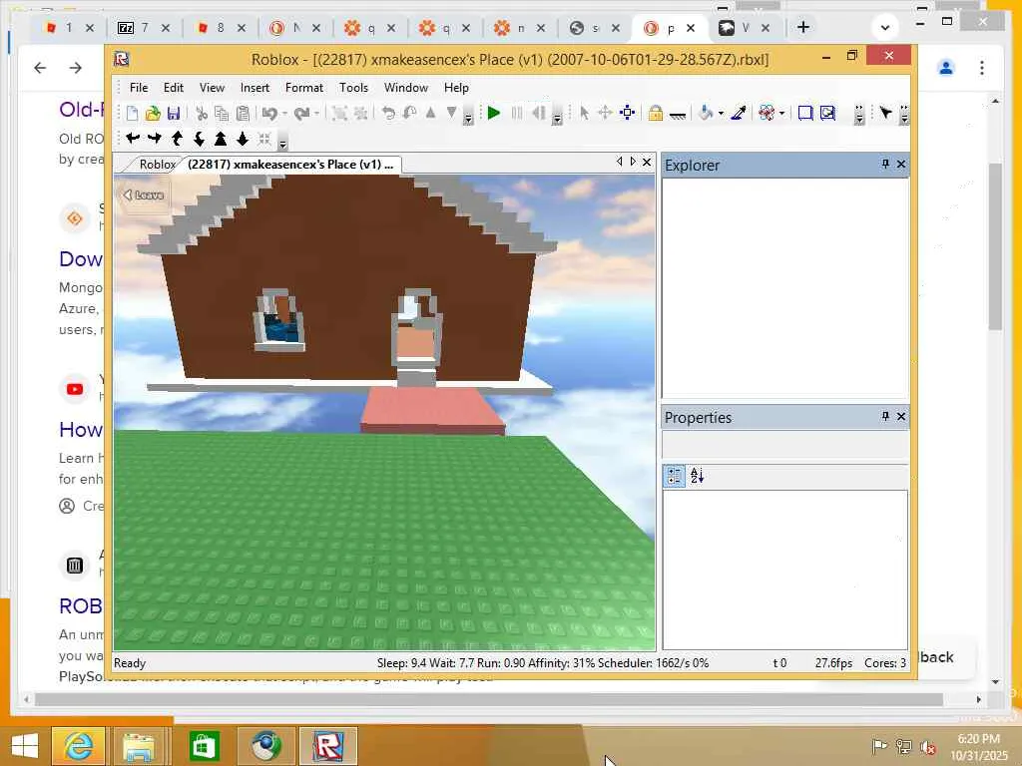Image resolution: width=1022 pixels, height=766 pixels.
Task: Open the Window menu
Action: tap(406, 88)
